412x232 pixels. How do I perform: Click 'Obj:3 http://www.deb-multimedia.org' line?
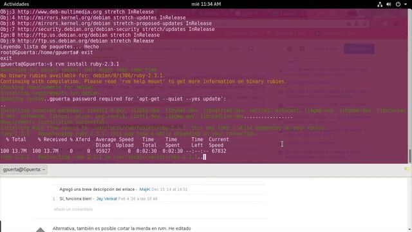pyautogui.click(x=77, y=12)
